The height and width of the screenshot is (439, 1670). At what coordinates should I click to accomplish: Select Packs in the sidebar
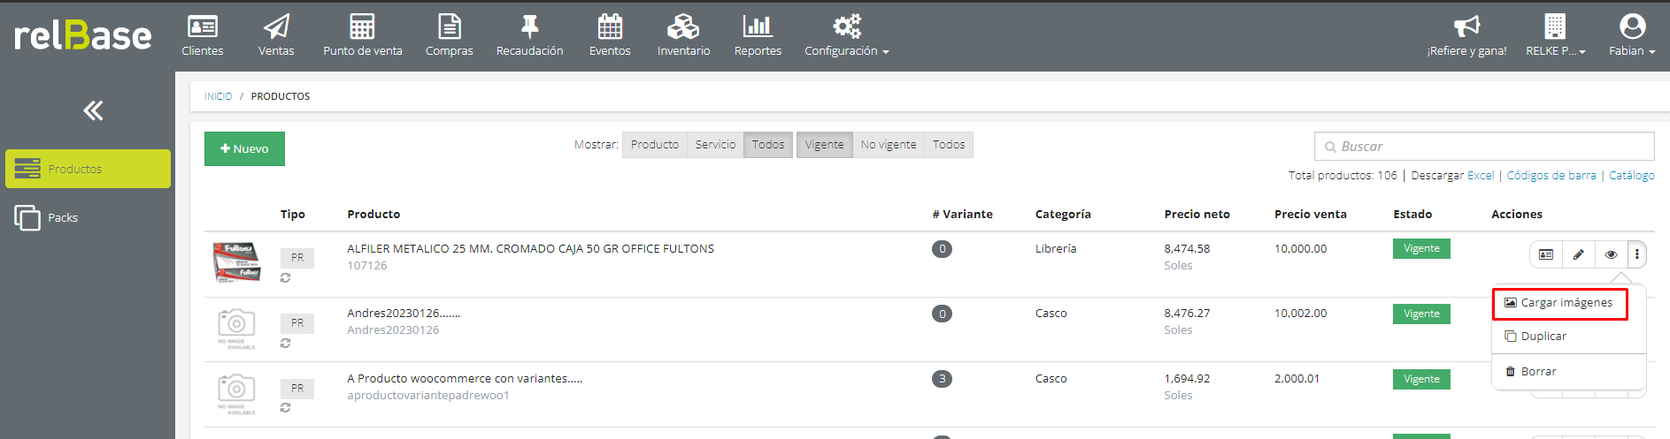coord(46,217)
